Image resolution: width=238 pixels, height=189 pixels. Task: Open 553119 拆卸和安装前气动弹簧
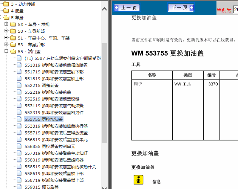coord(54,106)
